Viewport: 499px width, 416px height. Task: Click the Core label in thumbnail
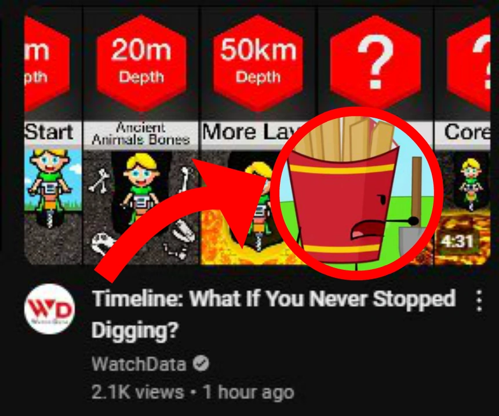click(x=467, y=132)
